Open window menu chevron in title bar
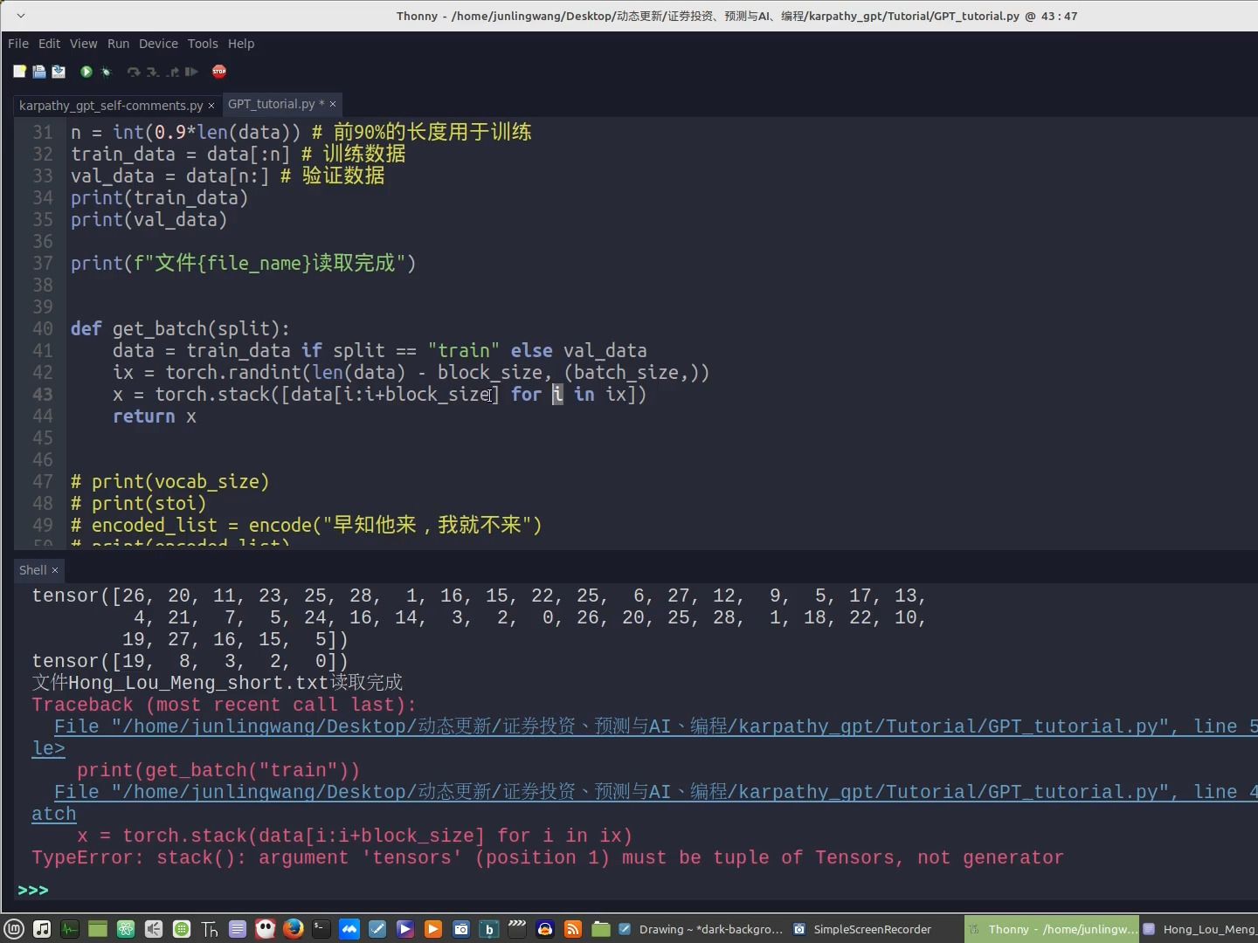Screen dimensions: 1258x943 20,16
